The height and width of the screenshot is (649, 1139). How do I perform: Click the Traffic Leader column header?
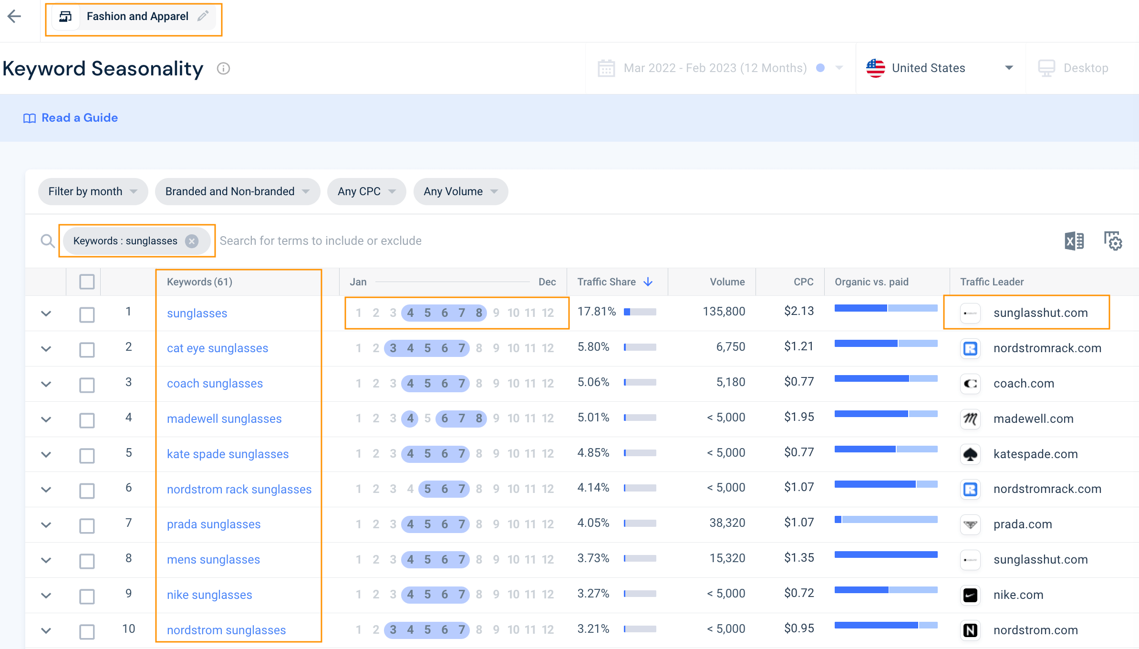[x=992, y=282]
